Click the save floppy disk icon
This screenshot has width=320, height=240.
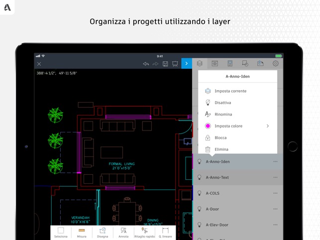(x=165, y=64)
